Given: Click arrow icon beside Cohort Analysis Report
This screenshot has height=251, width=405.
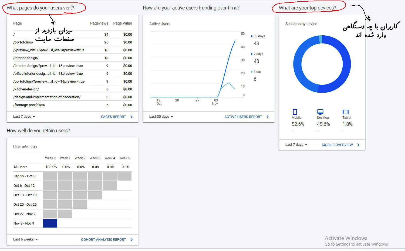Looking at the screenshot, I should coord(131,240).
